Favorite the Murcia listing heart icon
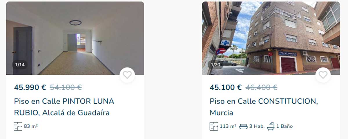The image size is (348, 139). point(323,75)
